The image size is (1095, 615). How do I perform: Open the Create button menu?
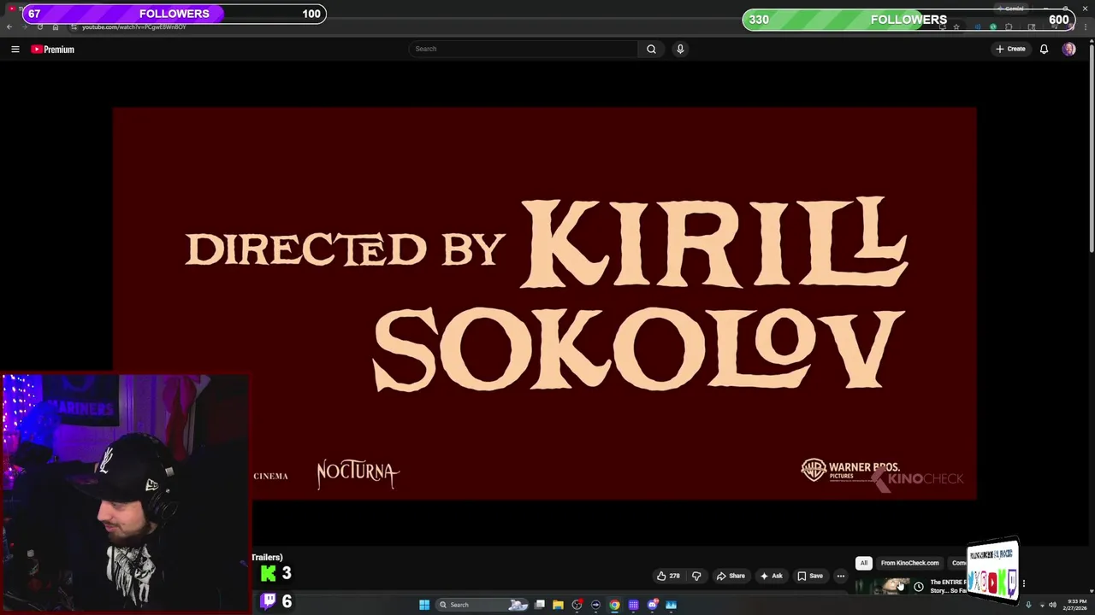1010,49
